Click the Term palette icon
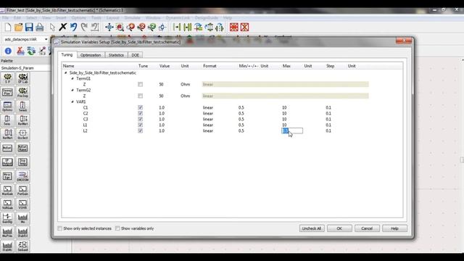The width and height of the screenshot is (464, 261). coord(22,107)
